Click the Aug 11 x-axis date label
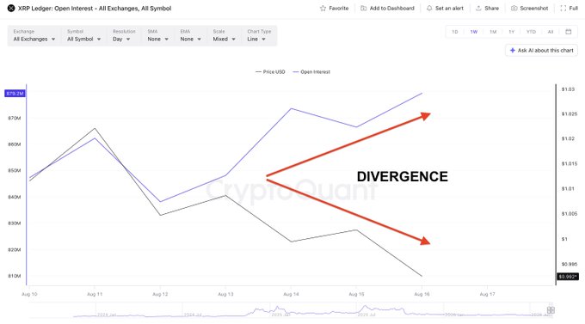 95,294
